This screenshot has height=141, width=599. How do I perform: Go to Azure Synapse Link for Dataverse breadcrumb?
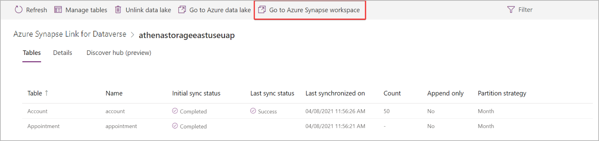(x=70, y=34)
